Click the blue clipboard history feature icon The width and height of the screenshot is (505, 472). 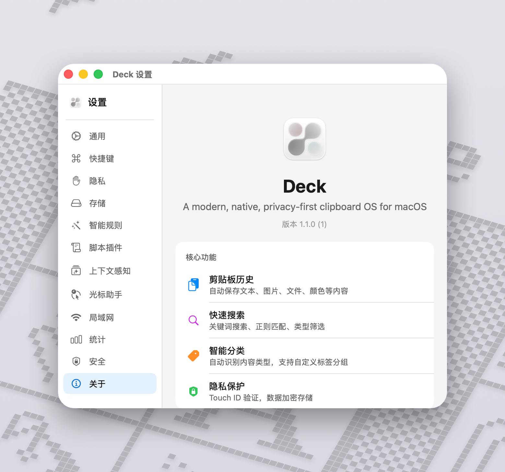point(194,284)
